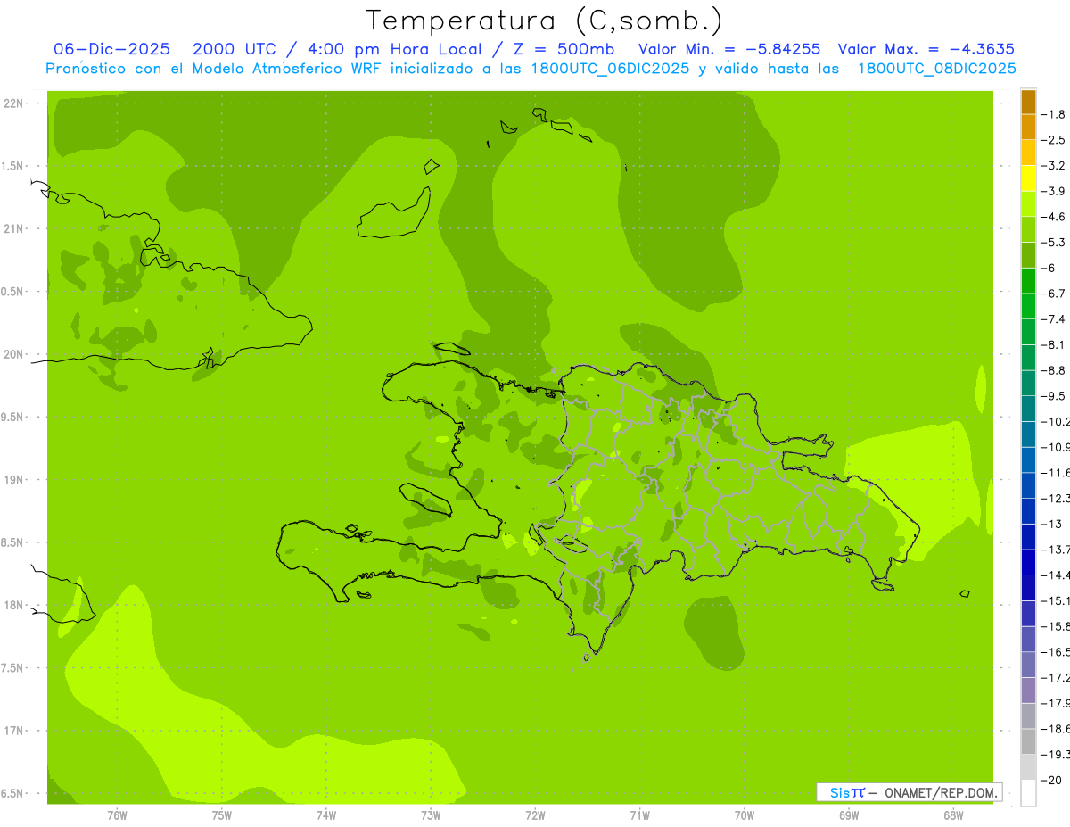Click the '-8.1' colorbar label

1053,344
